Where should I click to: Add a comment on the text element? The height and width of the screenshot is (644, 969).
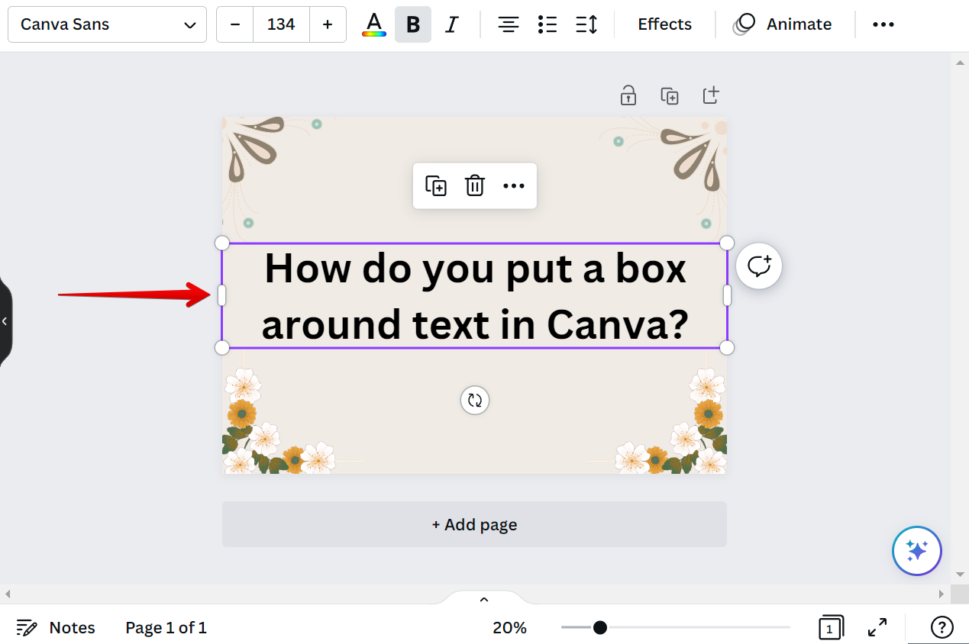[758, 266]
